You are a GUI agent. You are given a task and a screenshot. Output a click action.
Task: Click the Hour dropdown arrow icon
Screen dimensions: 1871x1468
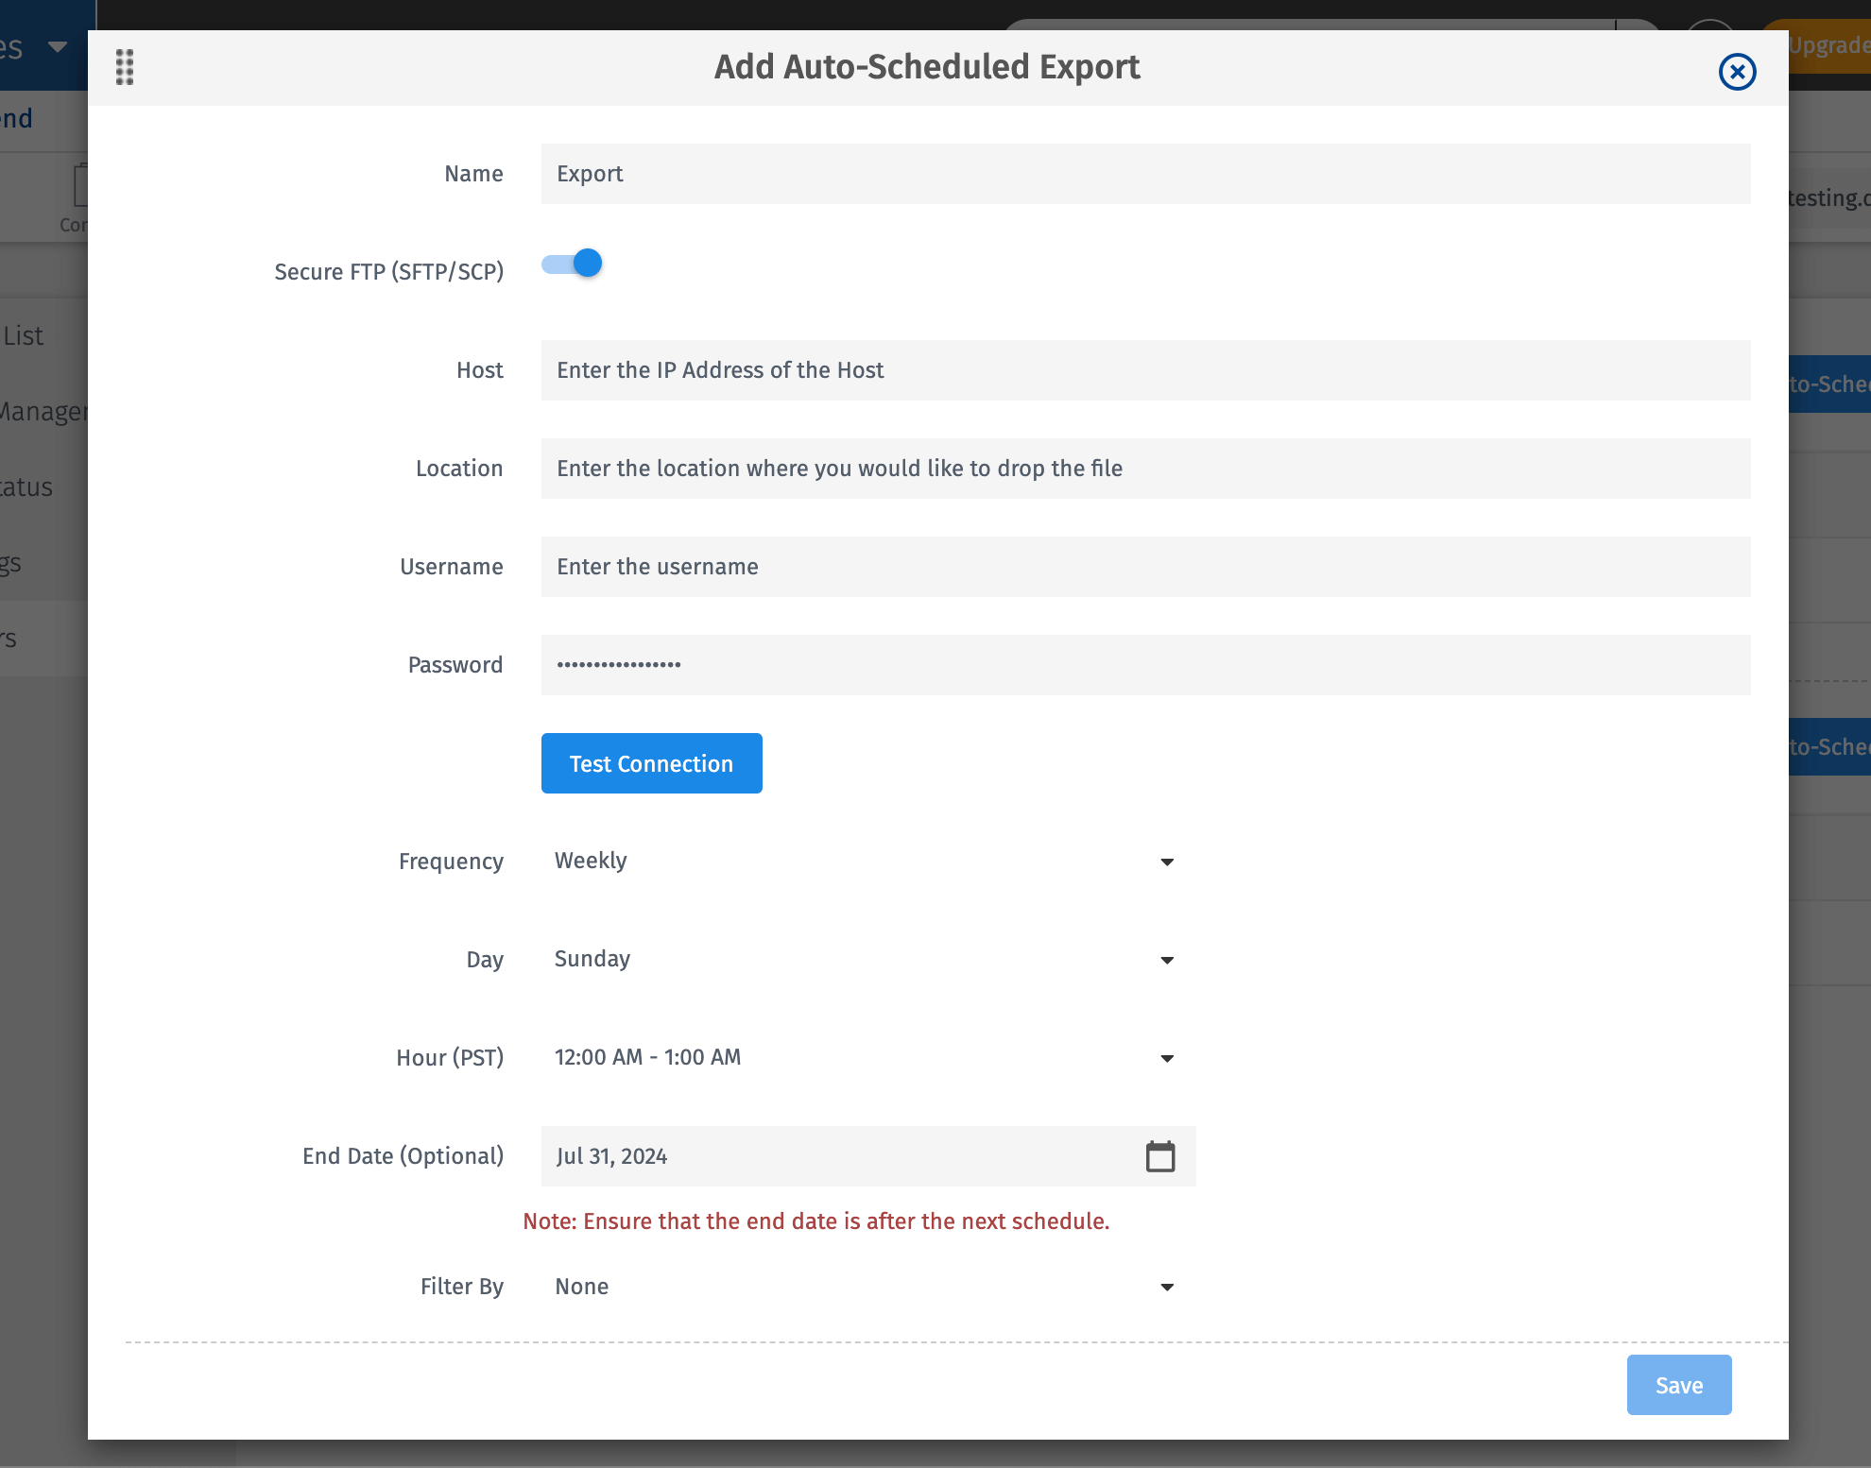1167,1058
